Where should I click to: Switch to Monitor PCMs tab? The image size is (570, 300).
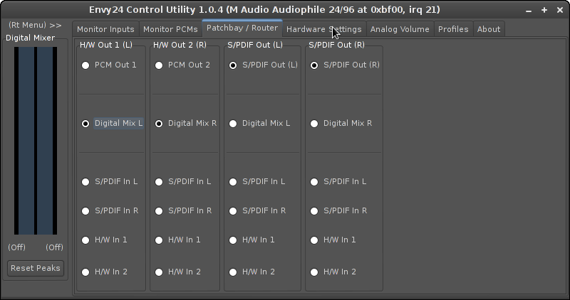(x=170, y=29)
